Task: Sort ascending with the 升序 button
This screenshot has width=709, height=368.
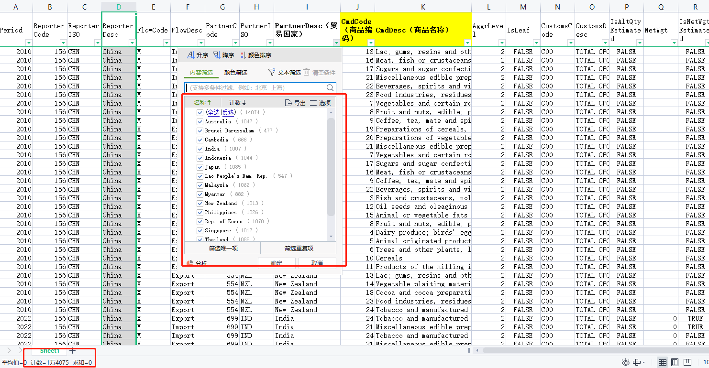Action: click(x=197, y=55)
